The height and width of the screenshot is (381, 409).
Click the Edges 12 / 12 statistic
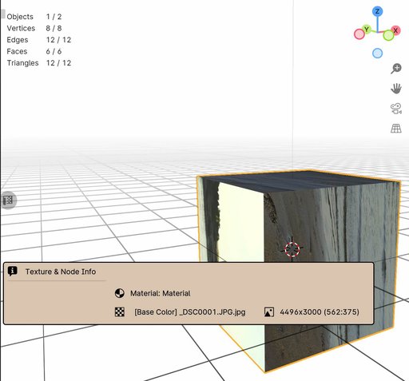point(39,40)
